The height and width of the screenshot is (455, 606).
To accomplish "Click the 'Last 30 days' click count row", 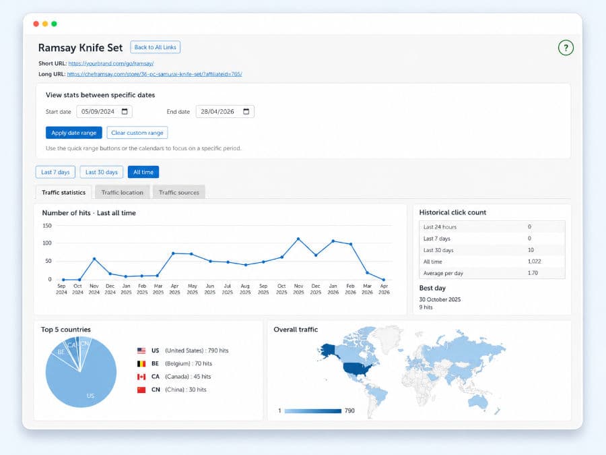I will (x=492, y=250).
